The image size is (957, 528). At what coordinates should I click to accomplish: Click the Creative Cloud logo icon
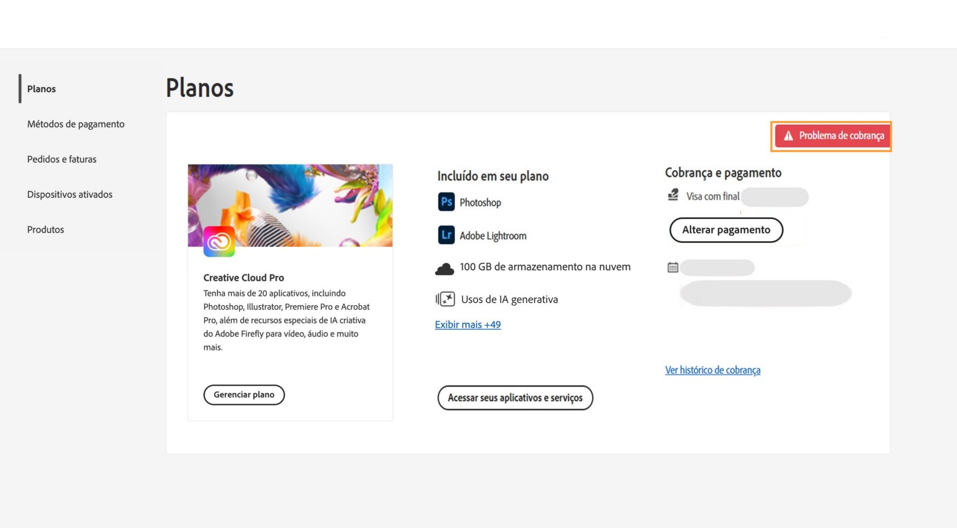click(219, 241)
